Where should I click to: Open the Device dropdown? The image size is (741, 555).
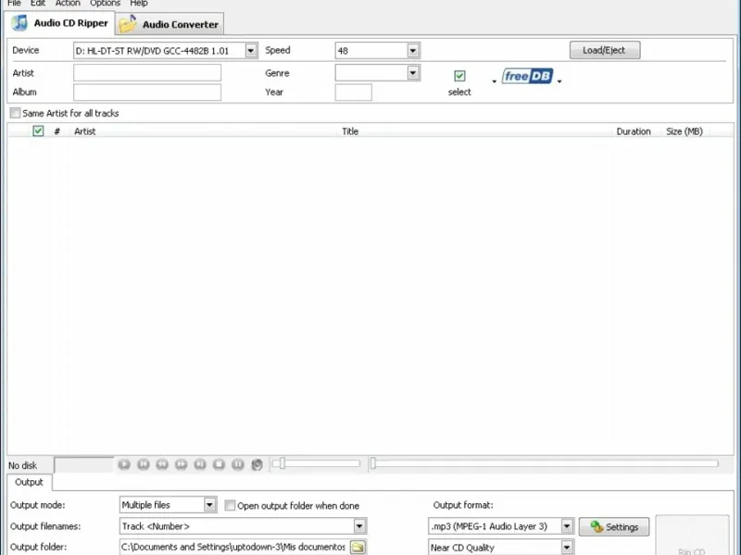[251, 51]
